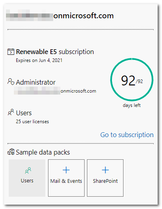Click the Sample data packs heading

click(x=43, y=152)
